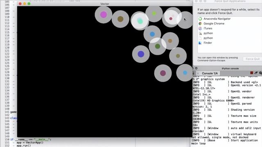Click code line app = VectorApp() in editor
262x147 pixels.
pyautogui.click(x=30, y=143)
